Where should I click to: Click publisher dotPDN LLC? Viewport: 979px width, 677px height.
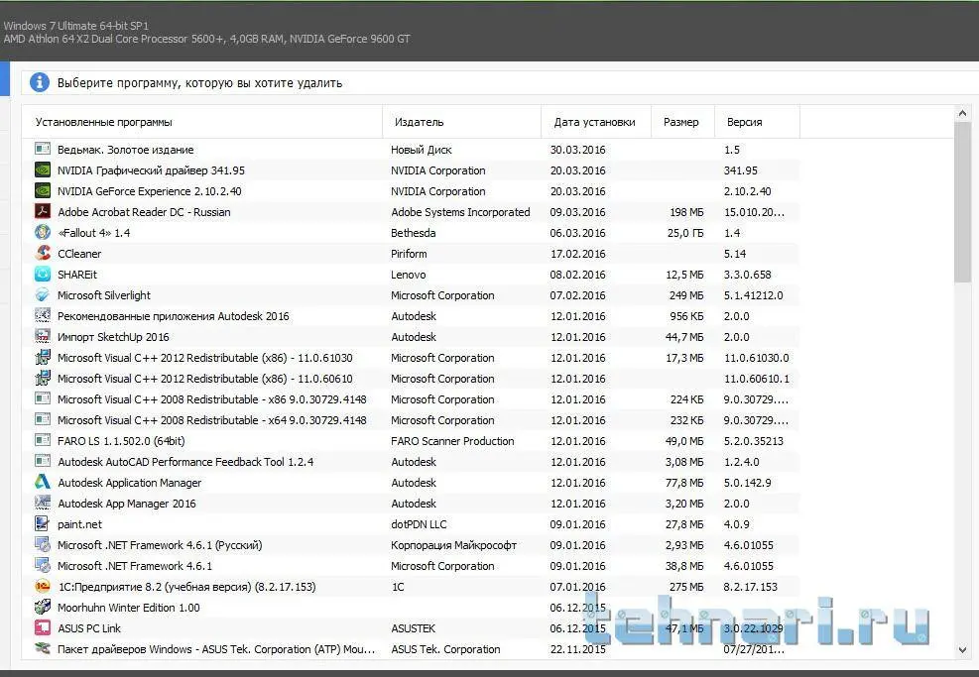tap(419, 524)
